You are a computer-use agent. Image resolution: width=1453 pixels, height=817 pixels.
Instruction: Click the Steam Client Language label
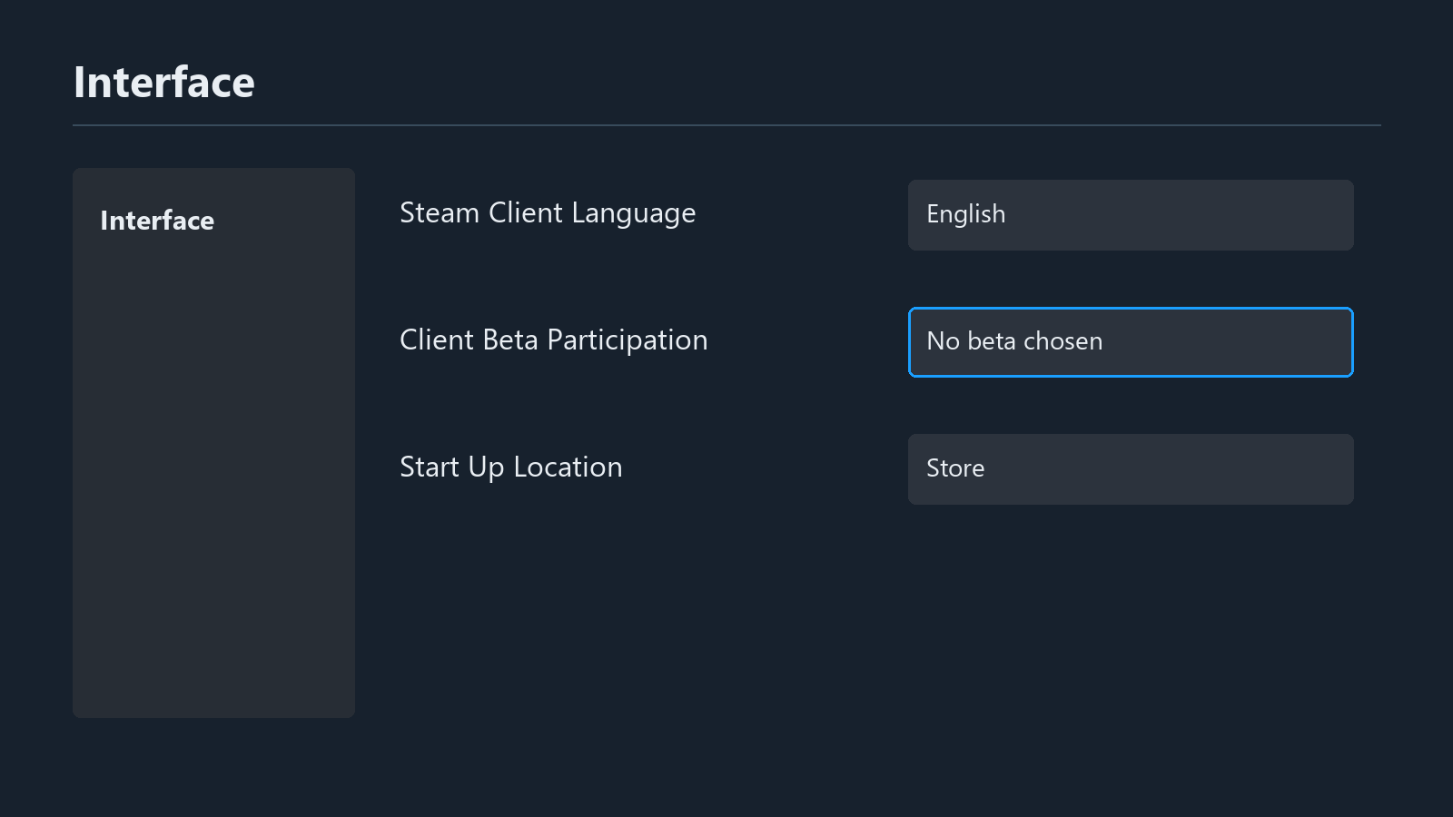[548, 213]
